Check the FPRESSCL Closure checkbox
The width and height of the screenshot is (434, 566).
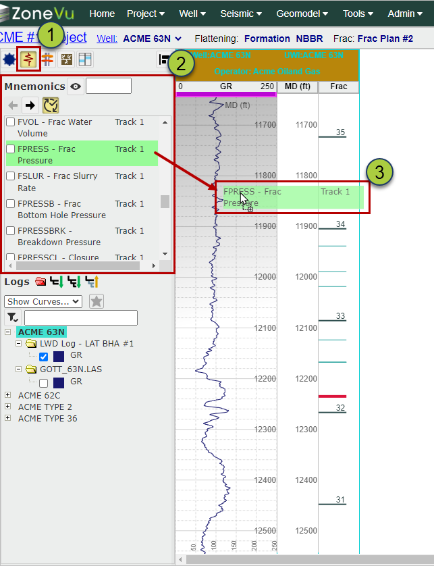click(11, 257)
